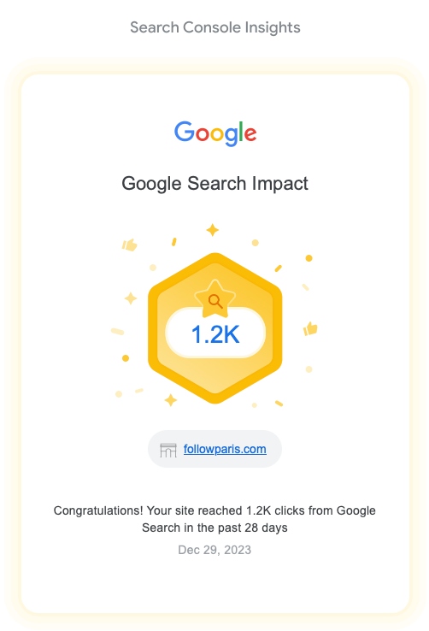The width and height of the screenshot is (429, 631).
Task: Click the sparkle below the hexagon badge
Action: (170, 400)
